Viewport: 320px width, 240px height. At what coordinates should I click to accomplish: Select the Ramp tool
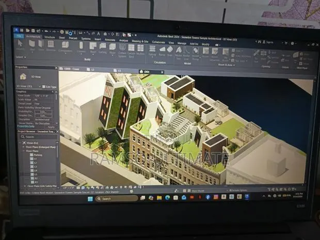[162, 51]
